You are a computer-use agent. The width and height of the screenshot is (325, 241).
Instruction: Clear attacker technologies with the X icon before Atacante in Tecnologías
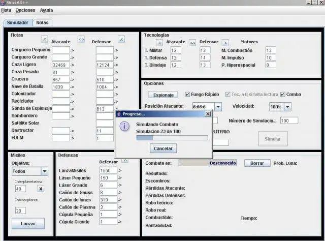pyautogui.click(x=159, y=43)
